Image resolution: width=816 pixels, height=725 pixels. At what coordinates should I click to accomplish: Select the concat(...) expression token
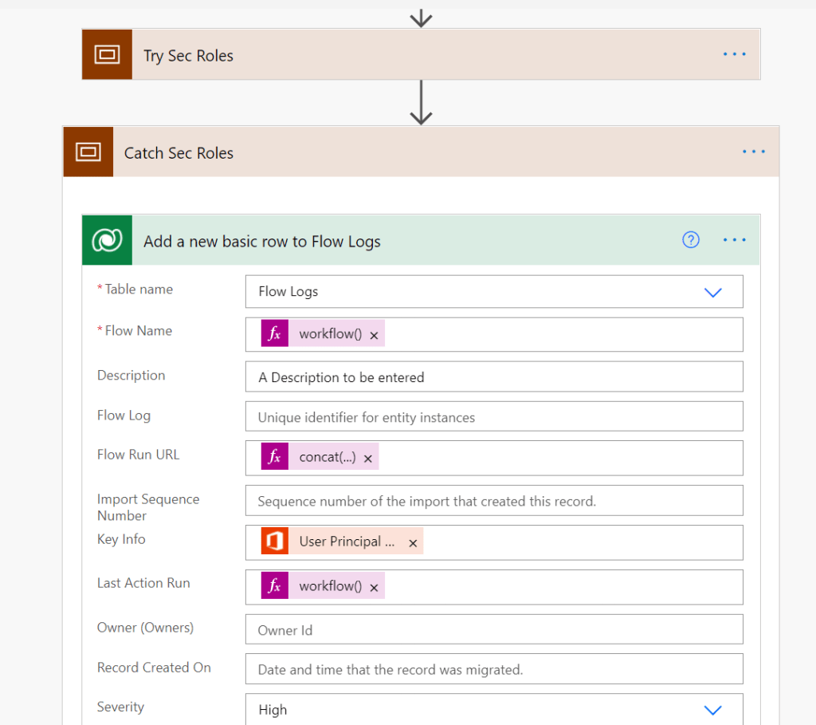327,458
